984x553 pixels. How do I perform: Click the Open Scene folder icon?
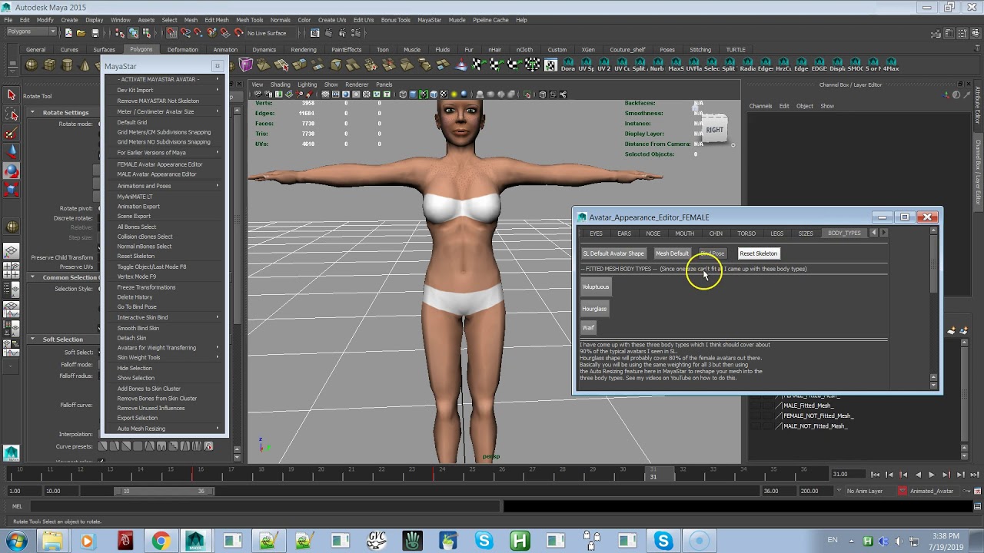click(x=81, y=33)
